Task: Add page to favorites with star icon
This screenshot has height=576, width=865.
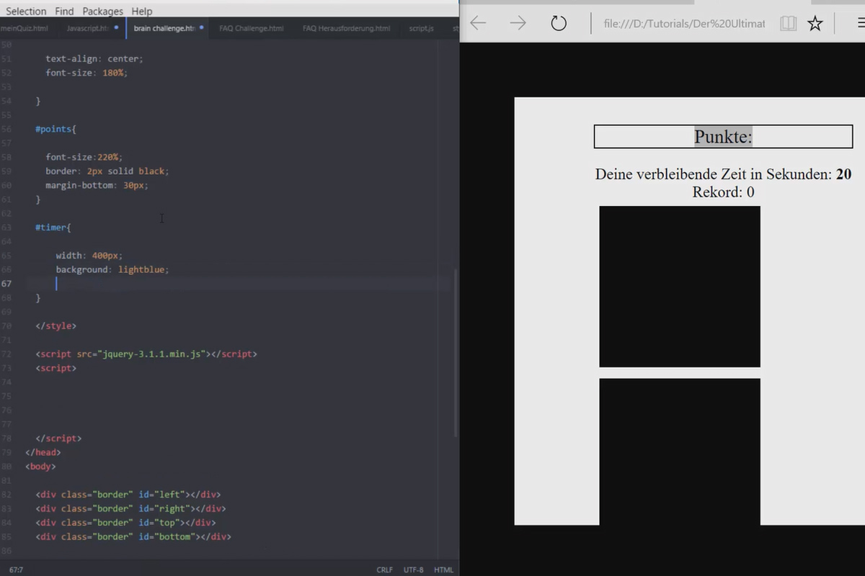Action: (x=815, y=24)
